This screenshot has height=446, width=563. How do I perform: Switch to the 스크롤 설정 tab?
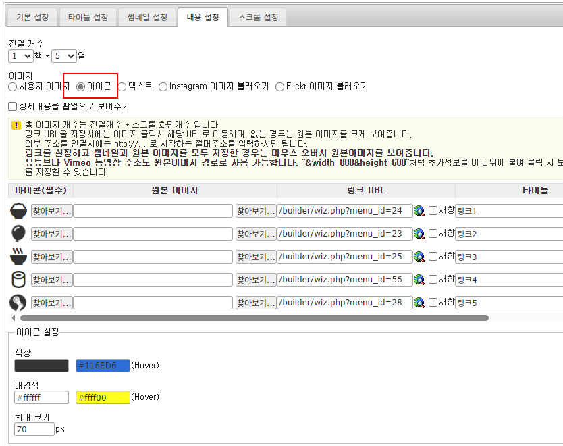tap(258, 18)
